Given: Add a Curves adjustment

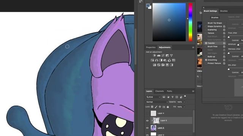Looking at the screenshot, I should coord(163,56).
